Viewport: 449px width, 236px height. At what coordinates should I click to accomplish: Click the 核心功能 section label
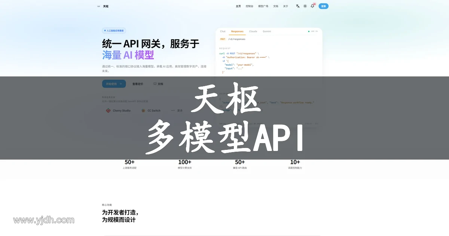click(x=107, y=205)
